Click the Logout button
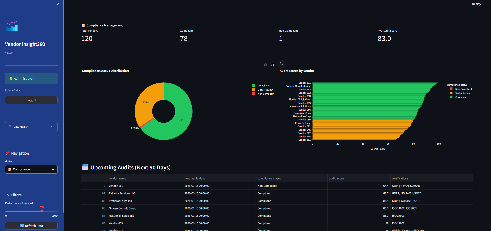The width and height of the screenshot is (491, 231). point(31,100)
